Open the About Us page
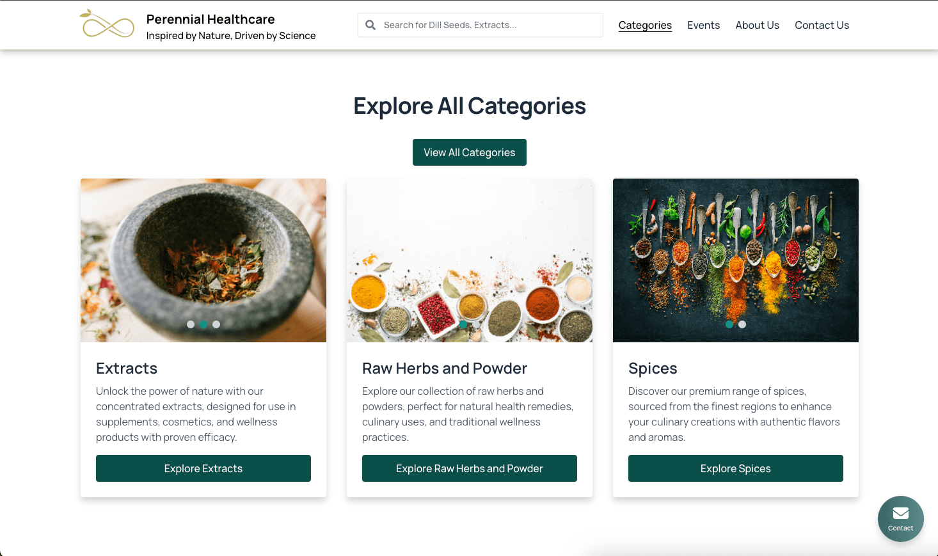938x556 pixels. [x=757, y=25]
